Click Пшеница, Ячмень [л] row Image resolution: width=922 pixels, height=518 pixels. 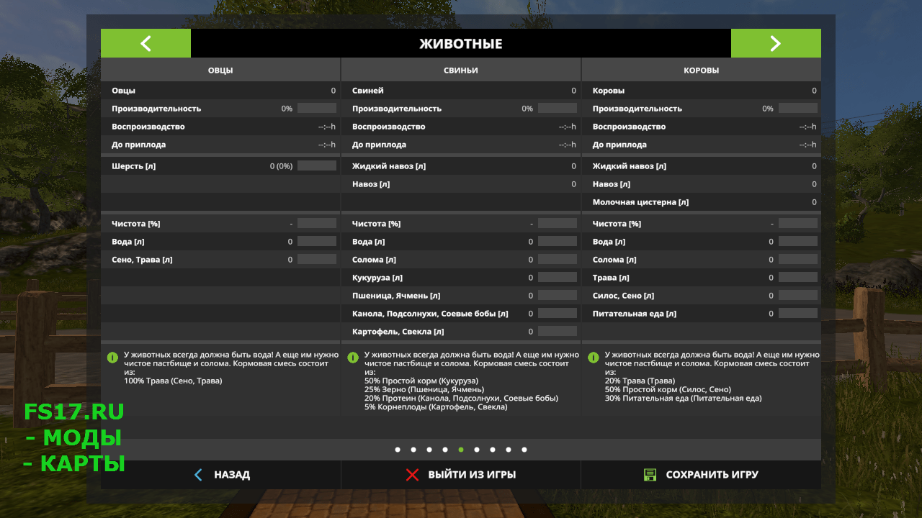point(461,296)
